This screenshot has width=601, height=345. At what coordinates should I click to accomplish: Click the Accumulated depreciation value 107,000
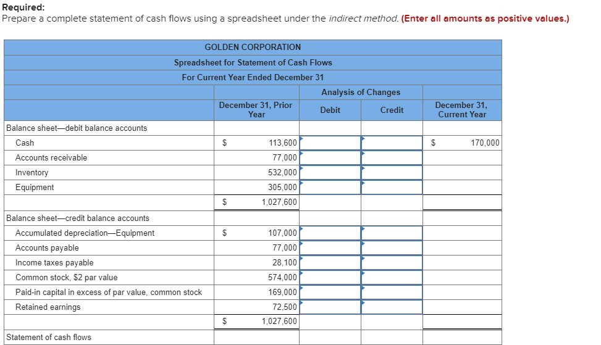coord(282,233)
